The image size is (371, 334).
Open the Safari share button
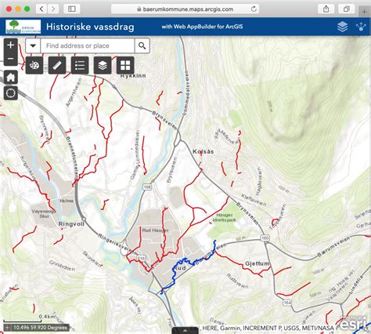(x=326, y=9)
